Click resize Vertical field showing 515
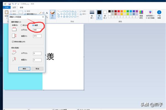This screenshot has height=110, width=166. pos(37,36)
